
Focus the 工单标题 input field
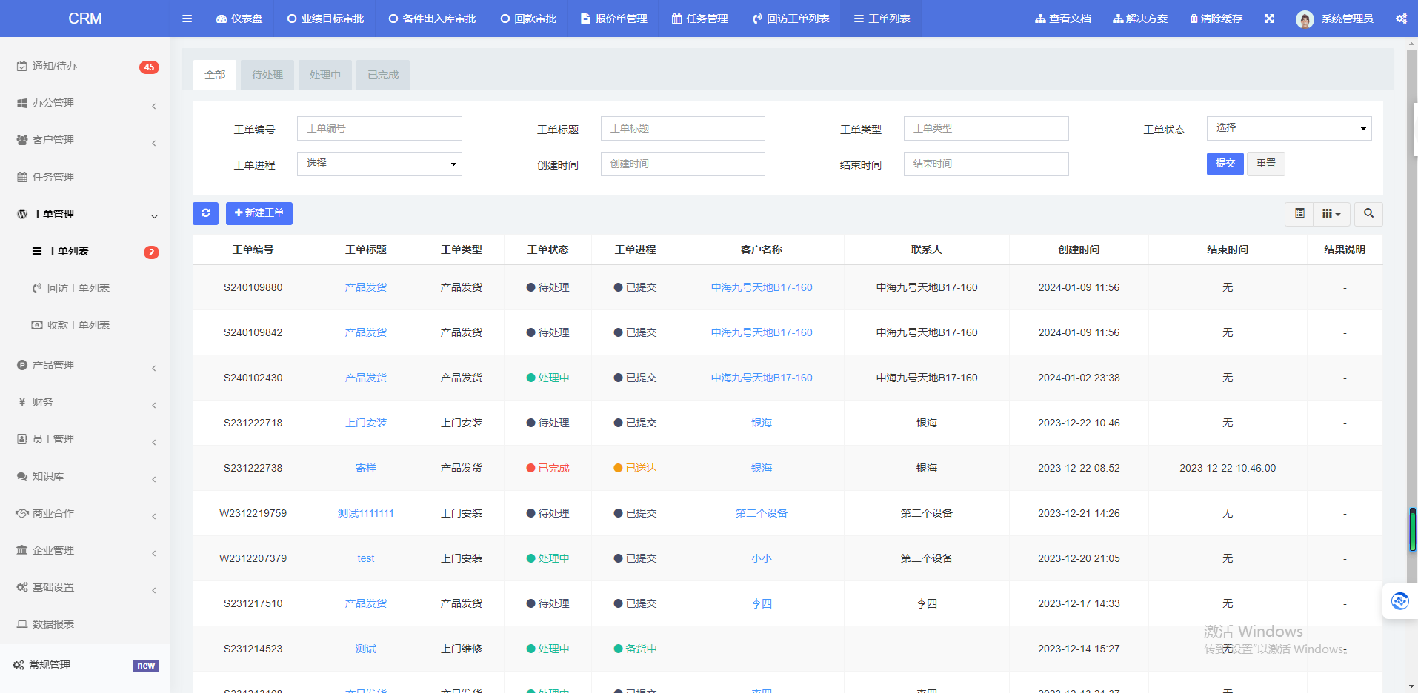point(682,128)
